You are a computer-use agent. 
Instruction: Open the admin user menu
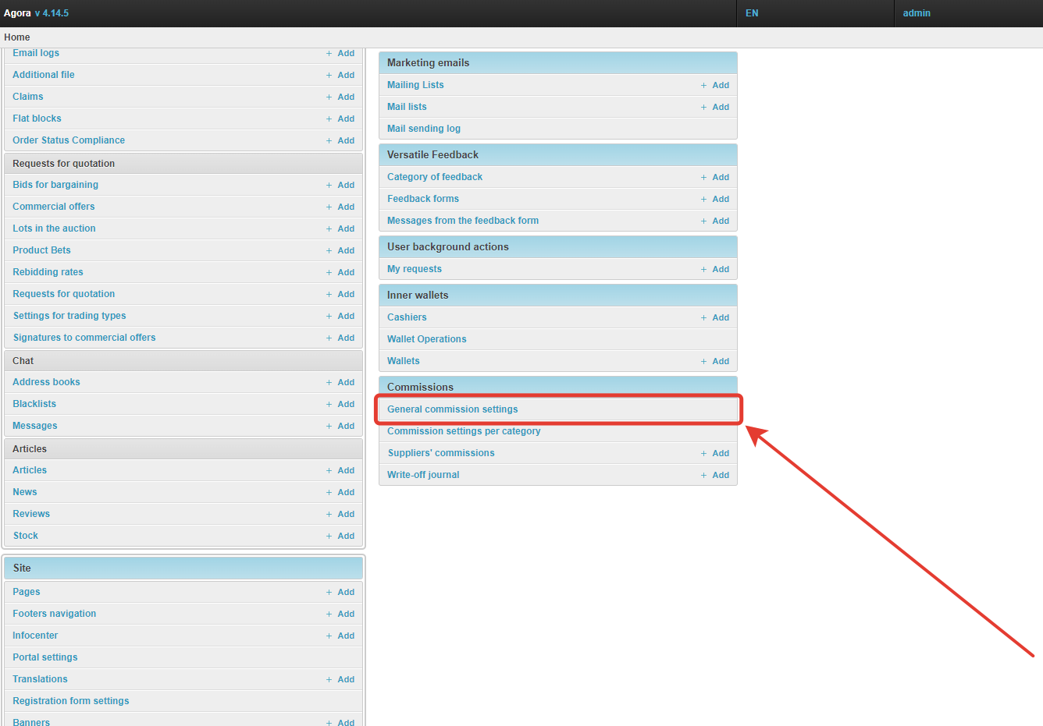point(917,13)
